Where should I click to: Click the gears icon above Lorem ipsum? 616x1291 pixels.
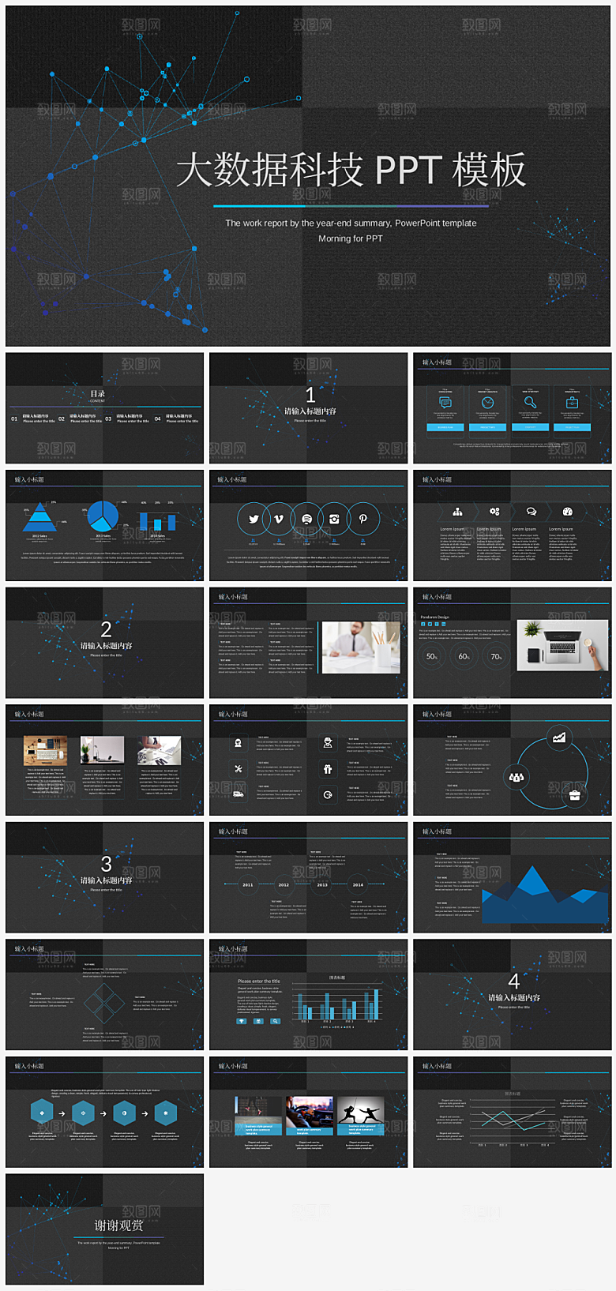tap(494, 512)
